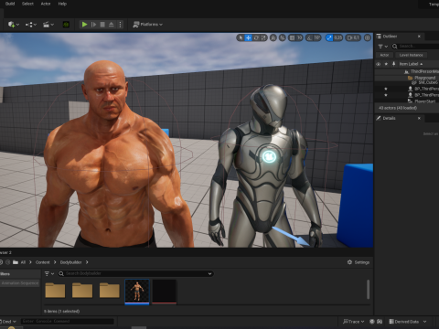Select SM_Cube6 in the Outliner

pos(407,82)
